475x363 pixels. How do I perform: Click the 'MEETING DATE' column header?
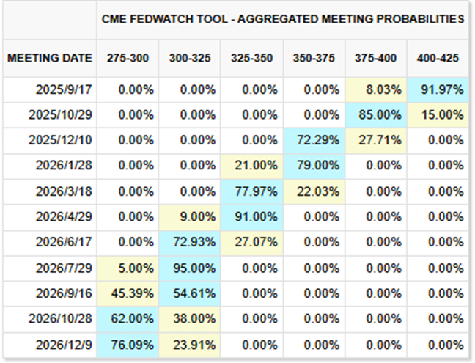point(50,59)
